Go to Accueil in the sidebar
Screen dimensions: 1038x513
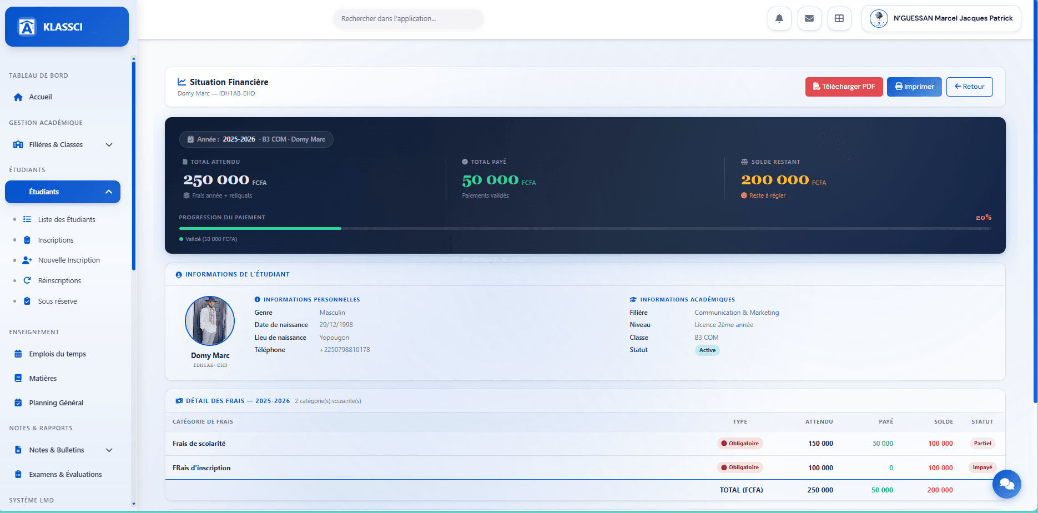pos(41,97)
